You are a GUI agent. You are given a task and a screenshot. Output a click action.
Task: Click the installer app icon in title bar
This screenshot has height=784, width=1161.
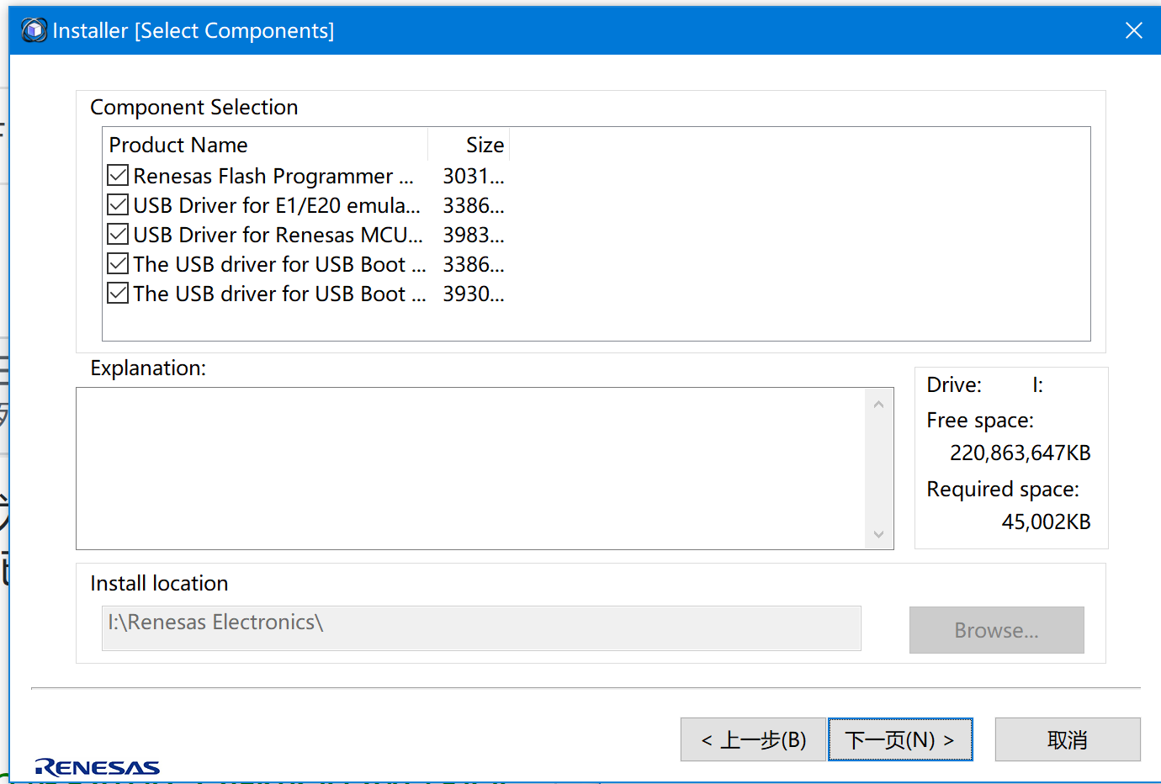pyautogui.click(x=34, y=30)
